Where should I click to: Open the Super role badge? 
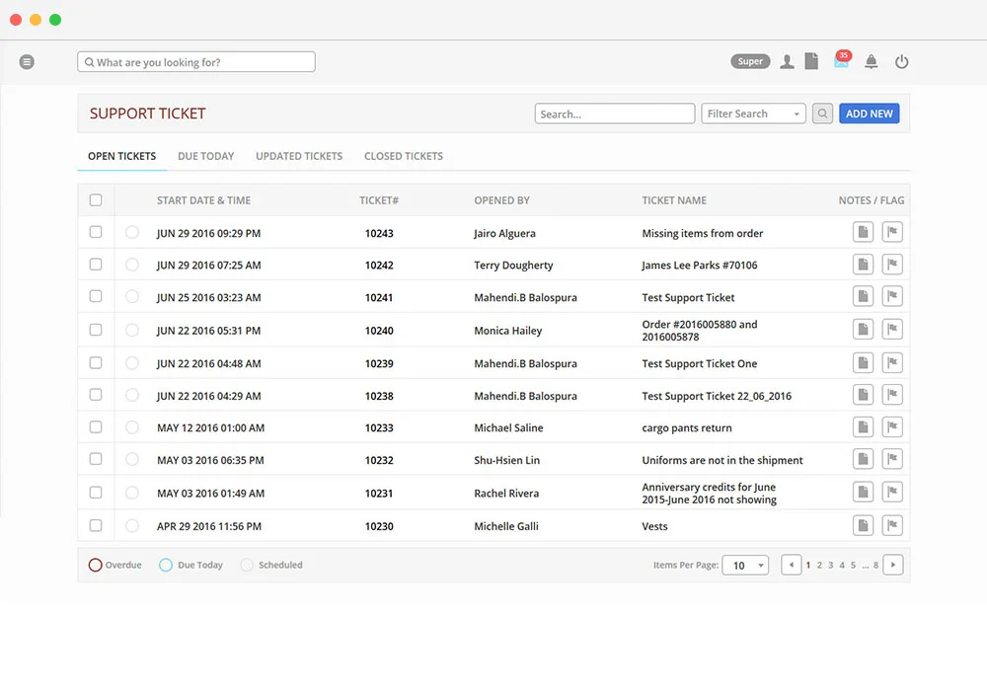(x=750, y=60)
